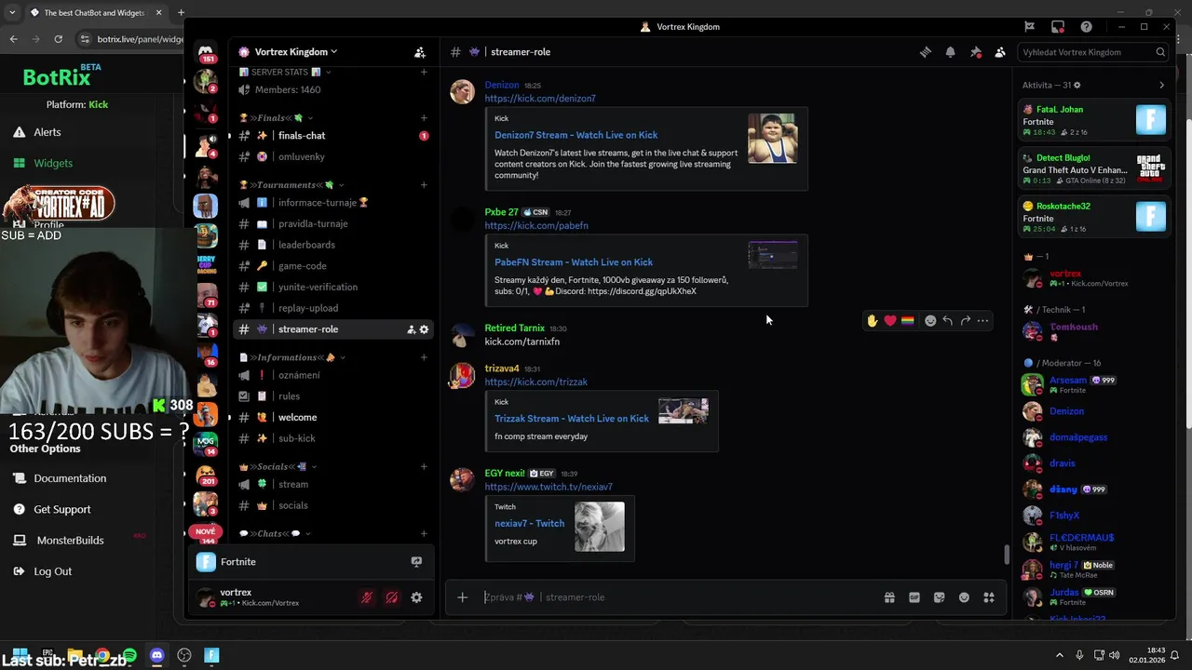Image resolution: width=1192 pixels, height=670 pixels.
Task: Toggle headphone deafen in user panel
Action: [391, 597]
